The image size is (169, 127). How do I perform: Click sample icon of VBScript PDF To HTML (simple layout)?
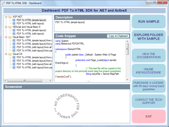pos(14,30)
